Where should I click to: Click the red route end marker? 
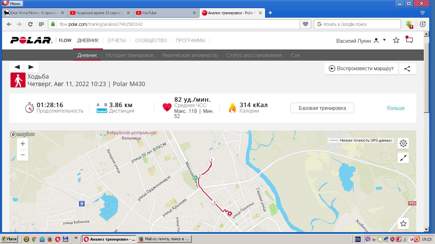click(230, 213)
